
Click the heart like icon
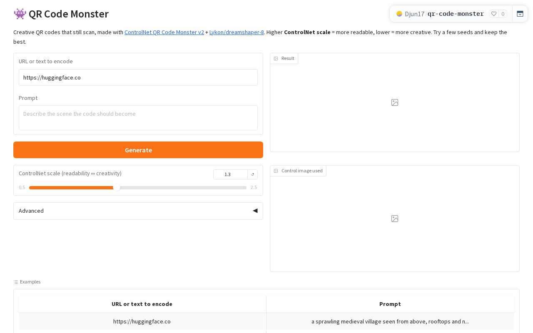click(494, 14)
